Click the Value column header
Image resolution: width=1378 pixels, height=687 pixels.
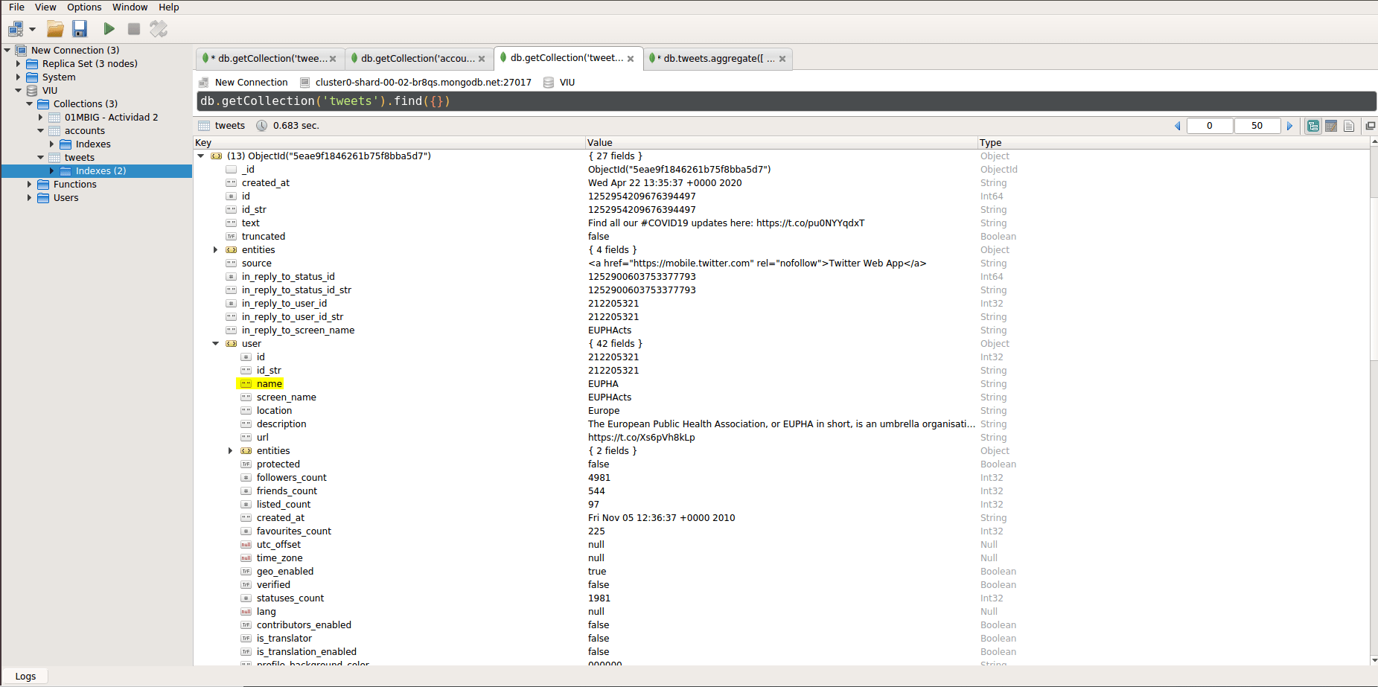781,143
